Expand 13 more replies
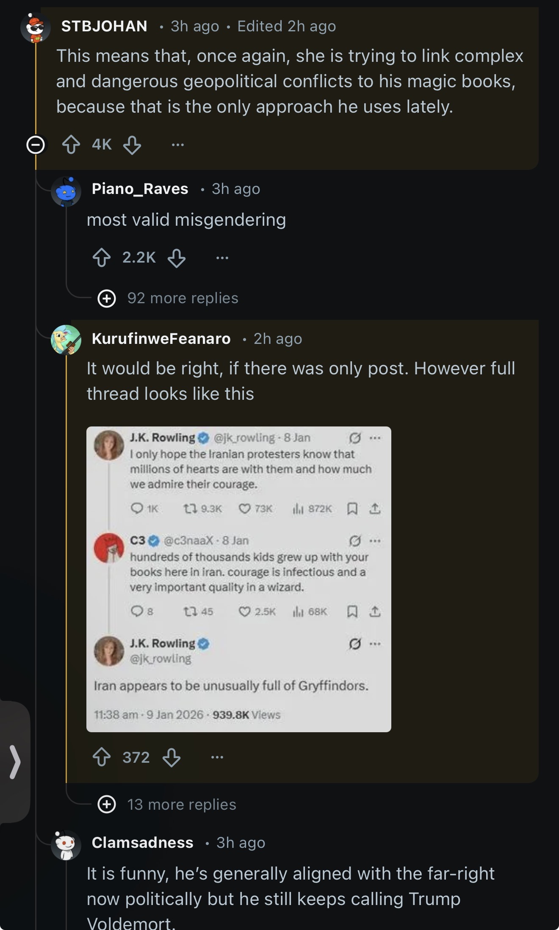The height and width of the screenshot is (930, 559). tap(167, 805)
